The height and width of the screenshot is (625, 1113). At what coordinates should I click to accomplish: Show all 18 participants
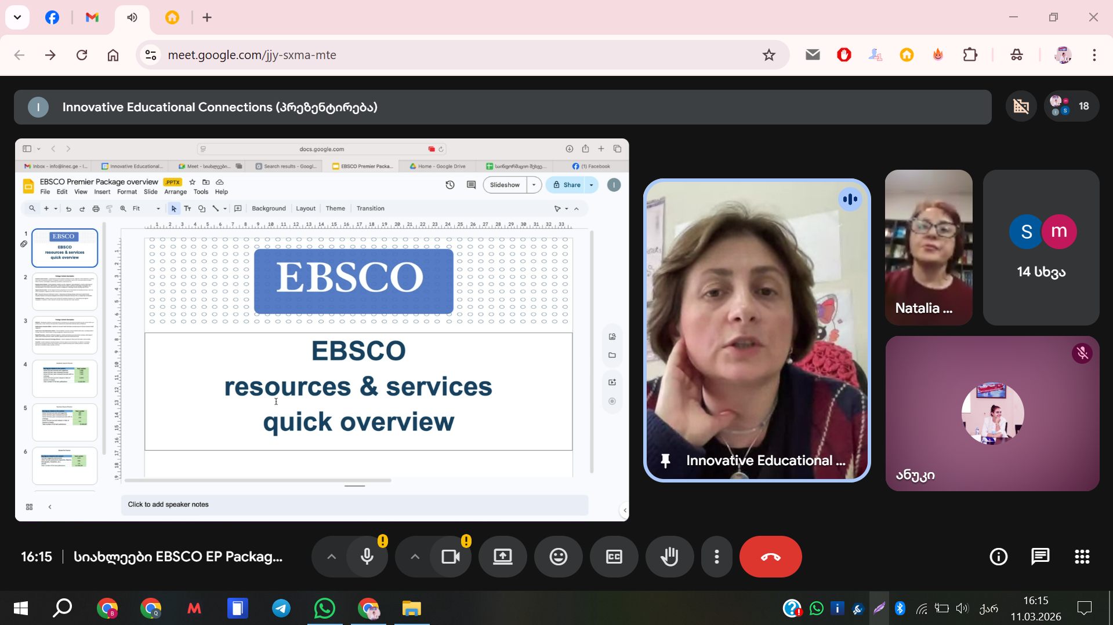[x=1071, y=106]
